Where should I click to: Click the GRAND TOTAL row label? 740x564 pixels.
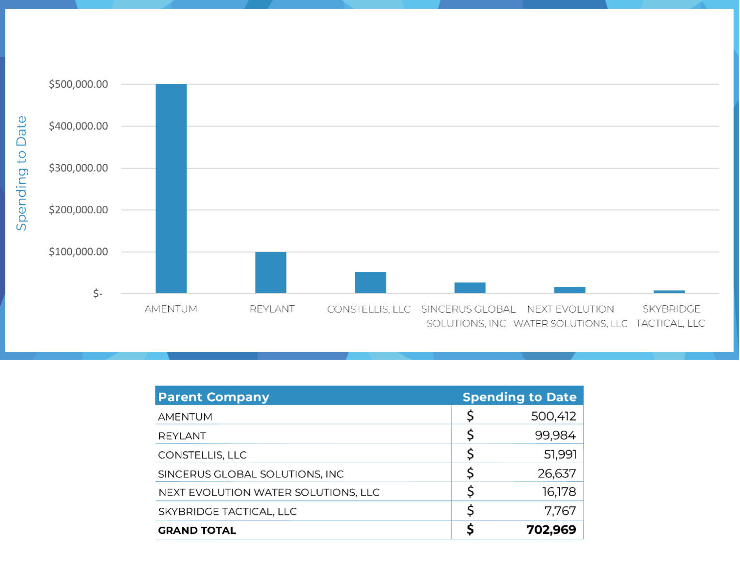pos(197,531)
